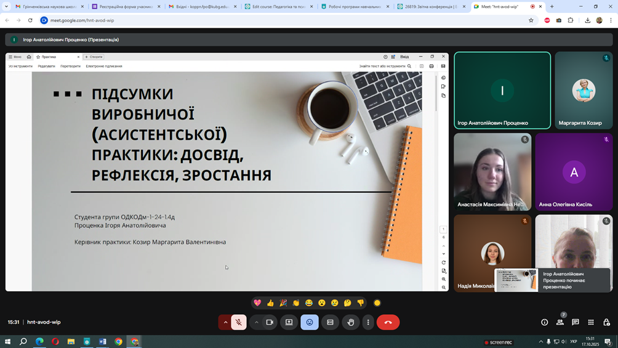Click the red Leave call button
Viewport: 618px width, 348px height.
[x=388, y=322]
